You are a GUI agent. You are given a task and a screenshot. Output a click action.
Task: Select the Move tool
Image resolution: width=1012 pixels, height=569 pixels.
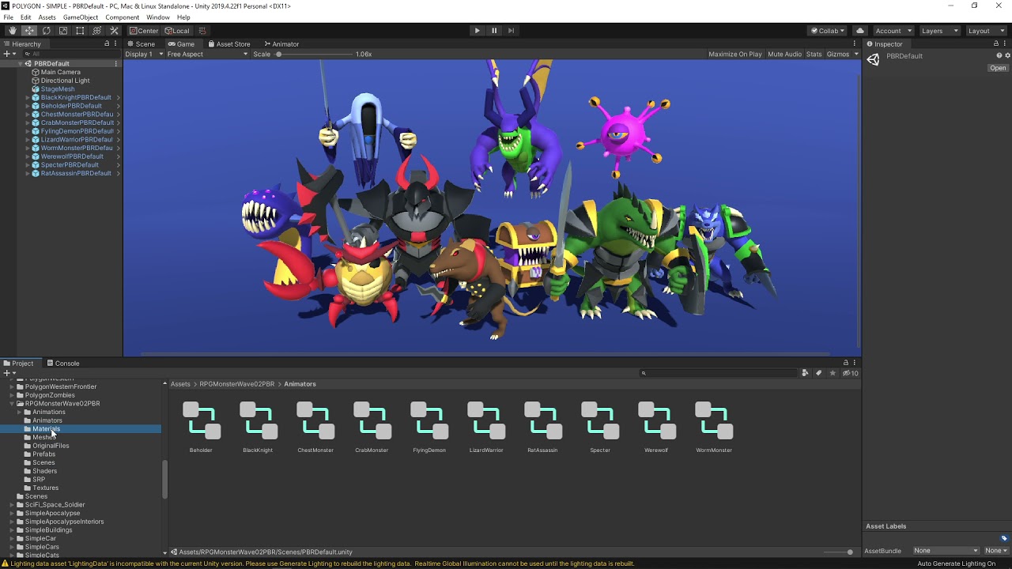[28, 31]
